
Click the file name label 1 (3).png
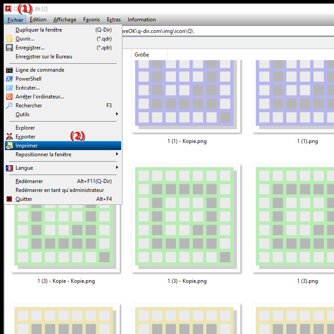click(x=307, y=281)
